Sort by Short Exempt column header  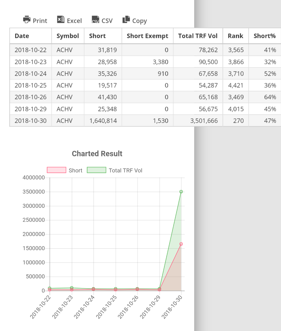[147, 36]
